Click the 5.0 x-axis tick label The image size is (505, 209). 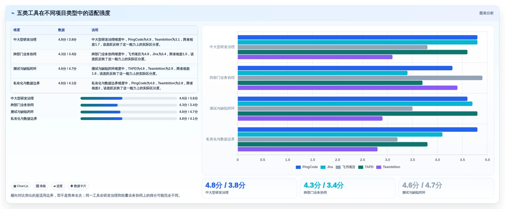click(487, 160)
